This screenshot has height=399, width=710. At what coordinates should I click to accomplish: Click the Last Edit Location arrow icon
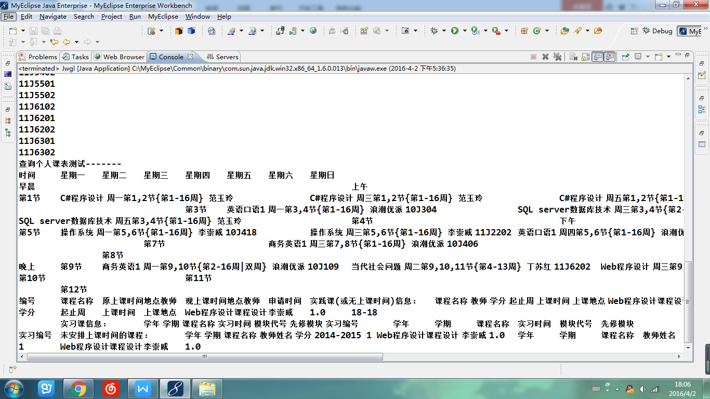55,42
